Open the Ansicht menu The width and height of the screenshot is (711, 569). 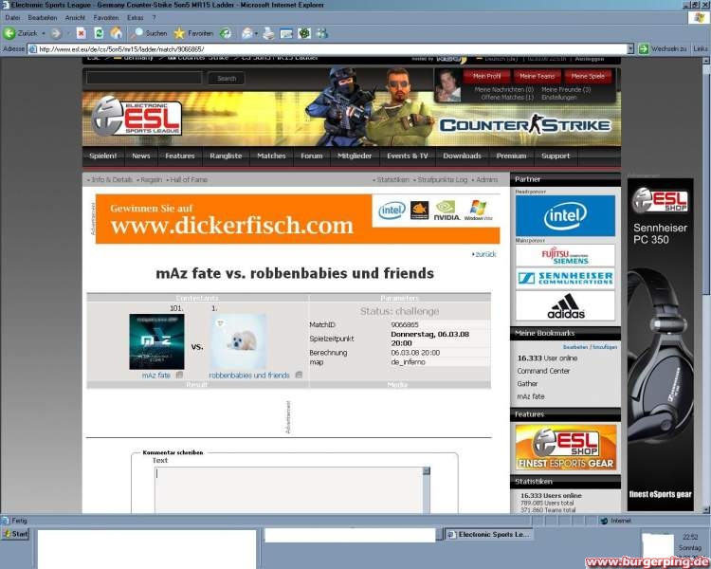tap(75, 18)
